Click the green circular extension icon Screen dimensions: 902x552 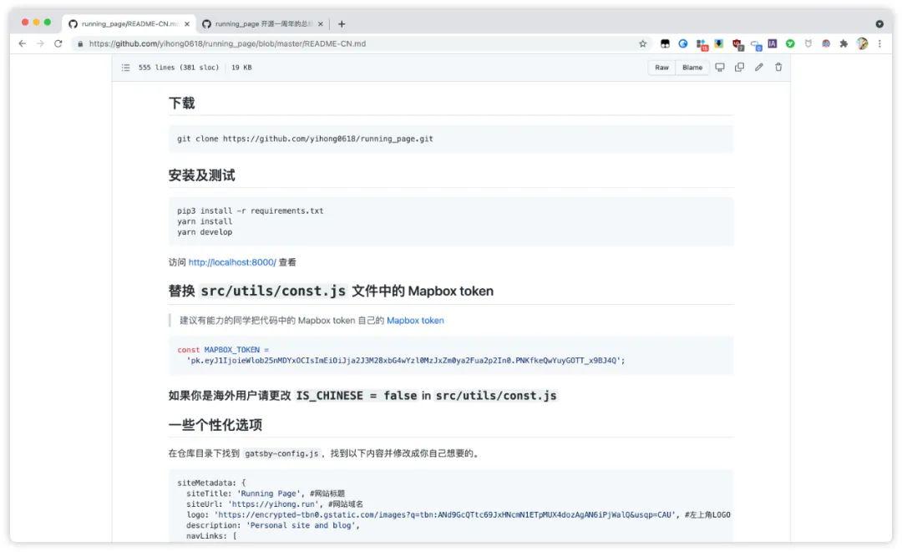pos(791,43)
